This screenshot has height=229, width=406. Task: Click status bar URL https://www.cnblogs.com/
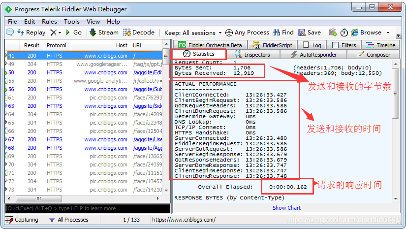184,220
